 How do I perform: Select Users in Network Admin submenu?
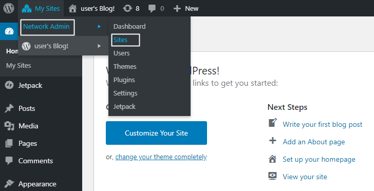tap(122, 53)
